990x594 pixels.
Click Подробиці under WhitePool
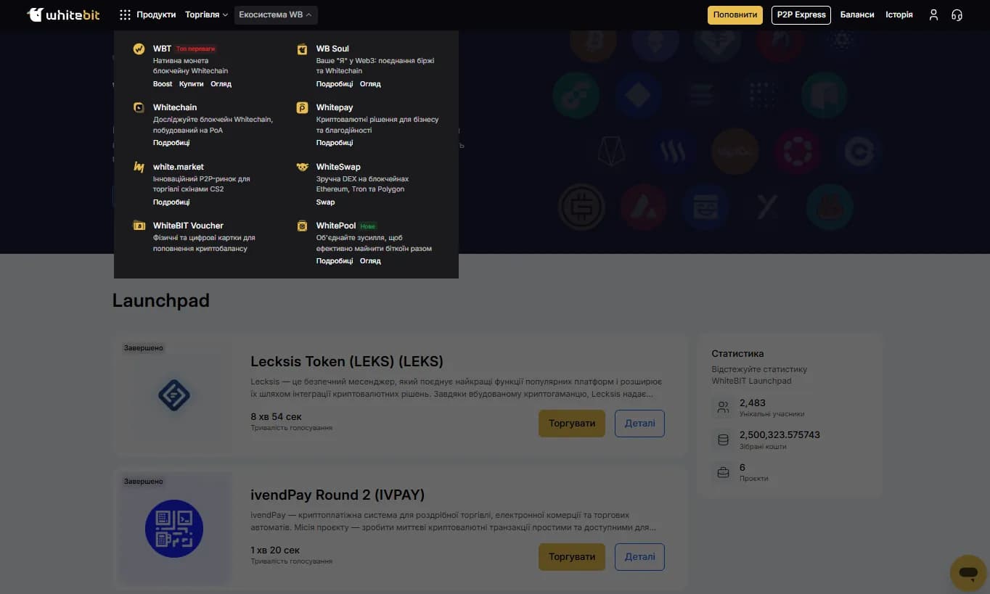click(335, 261)
